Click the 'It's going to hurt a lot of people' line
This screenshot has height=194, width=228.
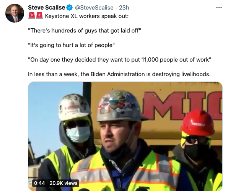(x=71, y=45)
